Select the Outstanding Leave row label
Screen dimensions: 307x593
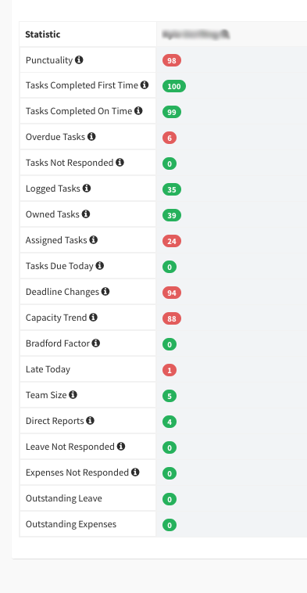[x=64, y=498]
